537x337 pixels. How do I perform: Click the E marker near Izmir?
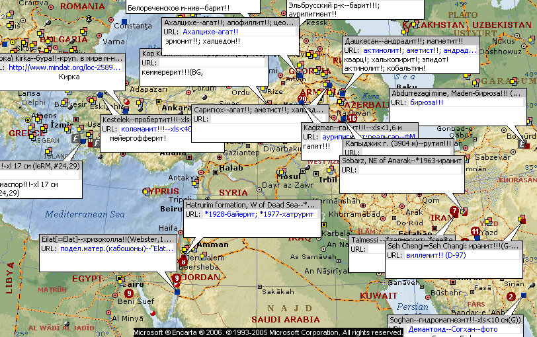tap(77, 139)
